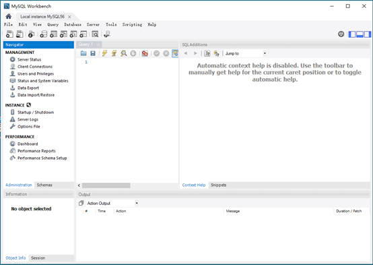
Task: Open the Server menu
Action: [x=93, y=24]
